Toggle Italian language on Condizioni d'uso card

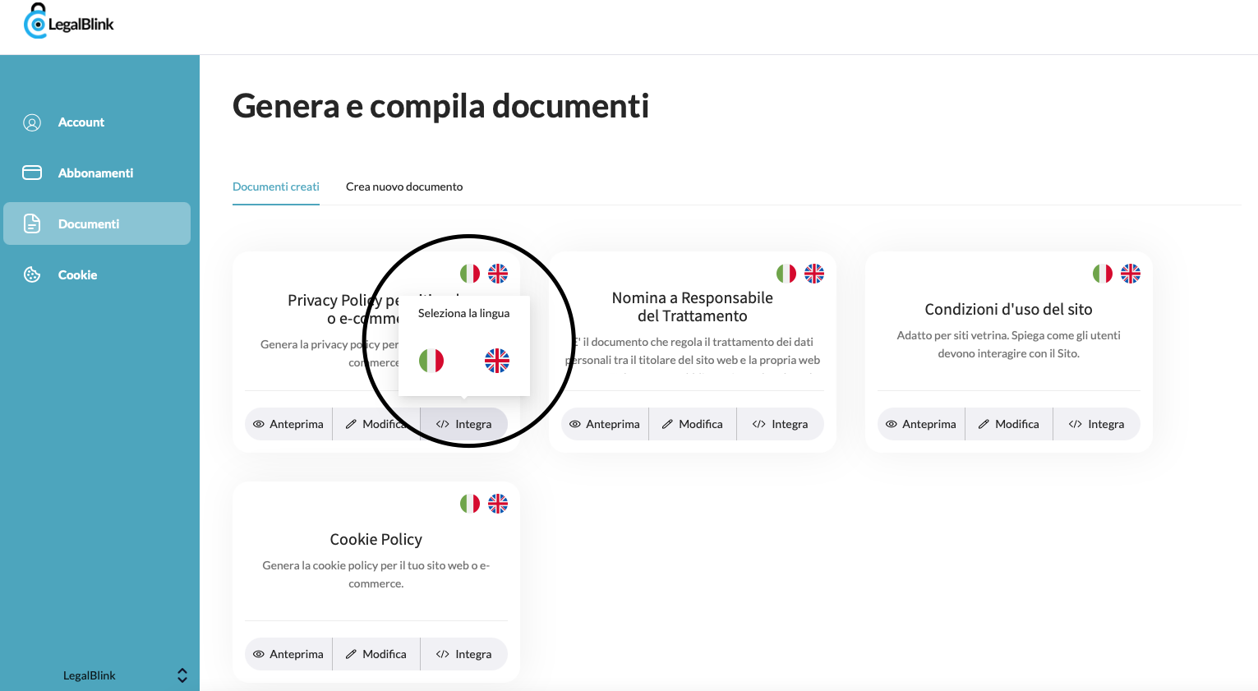click(1102, 274)
